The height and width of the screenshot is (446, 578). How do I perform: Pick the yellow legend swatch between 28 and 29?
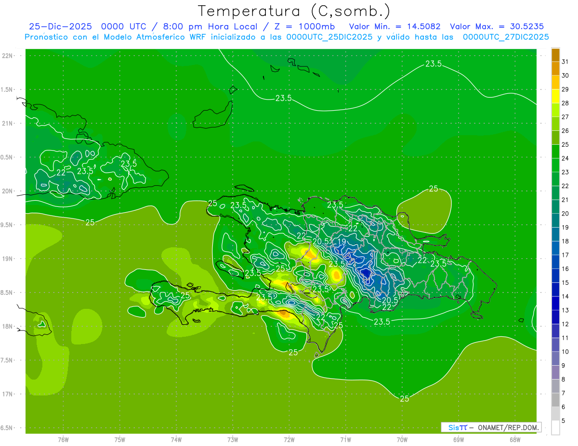point(555,96)
